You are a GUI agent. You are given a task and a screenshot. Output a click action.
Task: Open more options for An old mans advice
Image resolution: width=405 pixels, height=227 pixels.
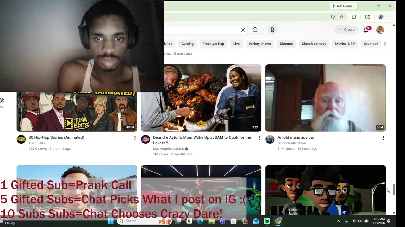(384, 138)
